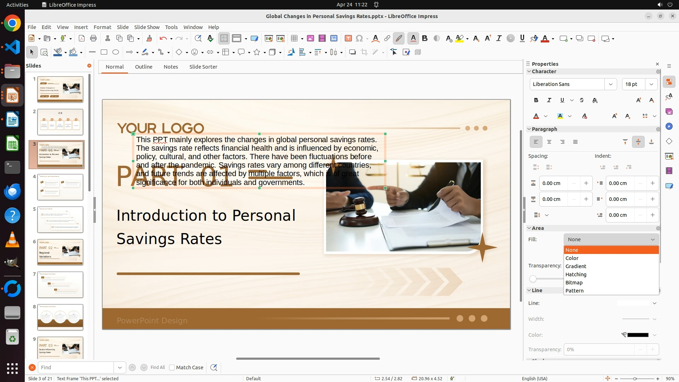Viewport: 679px width, 382px height.
Task: Select slide 6 thumbnail
Action: (x=60, y=252)
